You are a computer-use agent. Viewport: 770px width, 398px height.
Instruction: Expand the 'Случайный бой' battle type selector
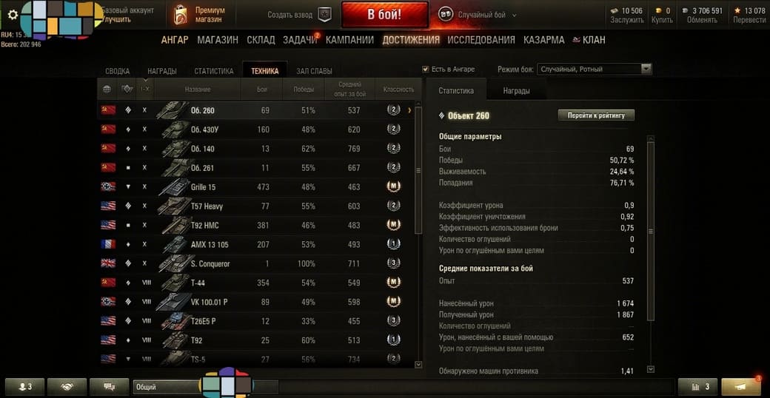(x=514, y=16)
